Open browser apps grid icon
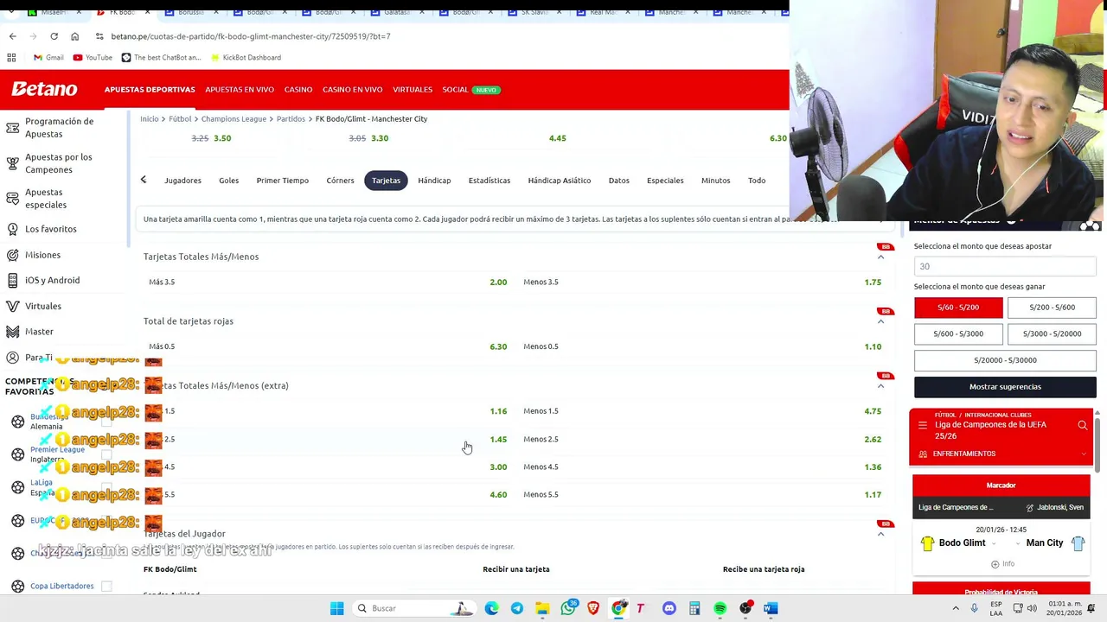Image resolution: width=1107 pixels, height=622 pixels. [11, 58]
